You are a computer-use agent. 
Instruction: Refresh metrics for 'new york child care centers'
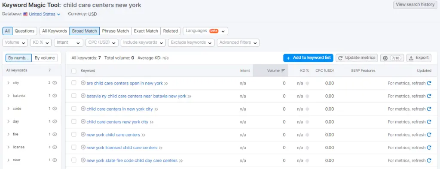429,135
